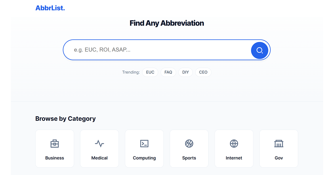Screen dimensions: 334x175
Task: Select trending term EUC
Action: [x=150, y=72]
